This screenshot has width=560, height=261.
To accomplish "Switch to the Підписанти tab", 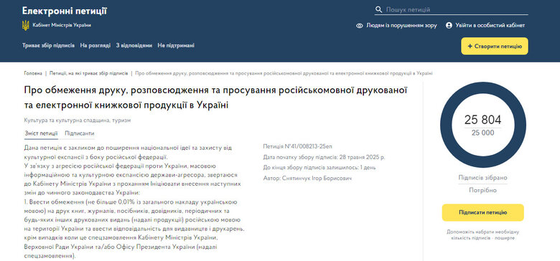I will [80, 133].
